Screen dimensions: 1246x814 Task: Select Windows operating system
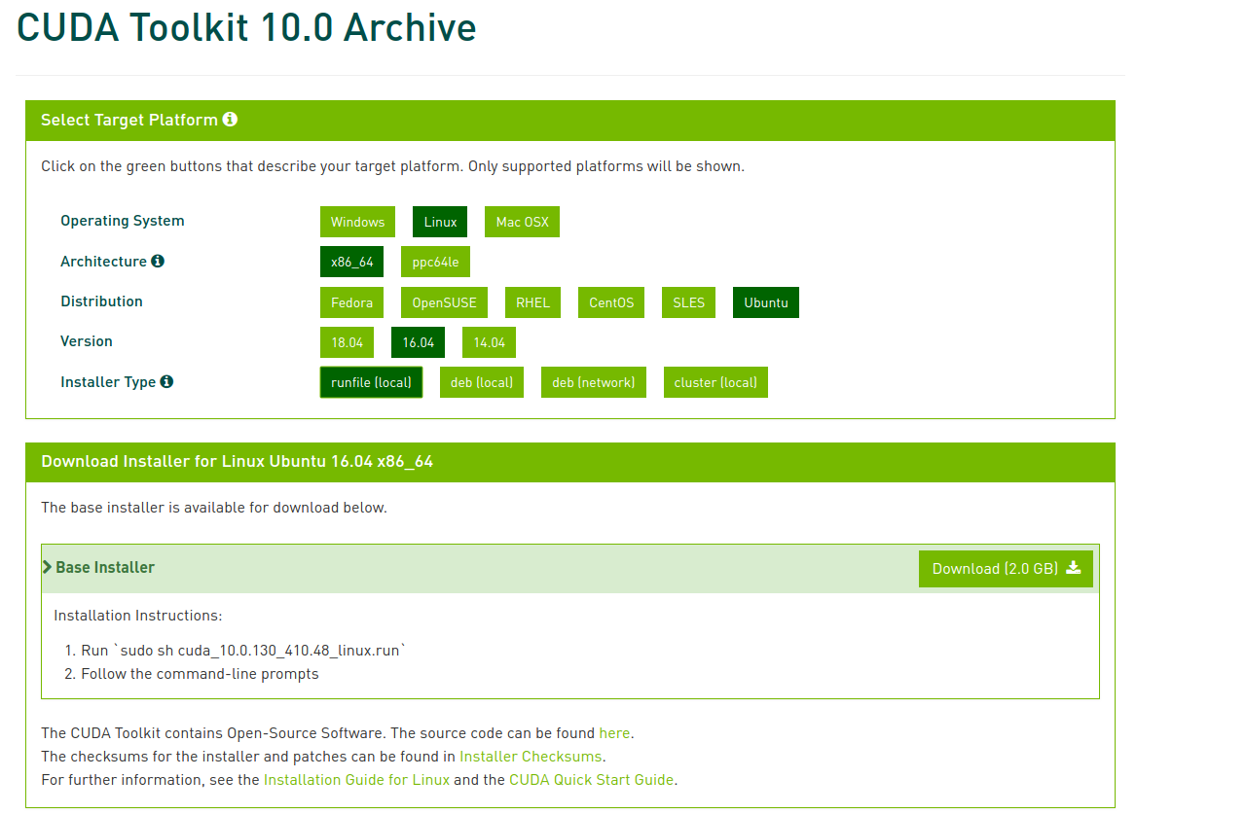[357, 222]
